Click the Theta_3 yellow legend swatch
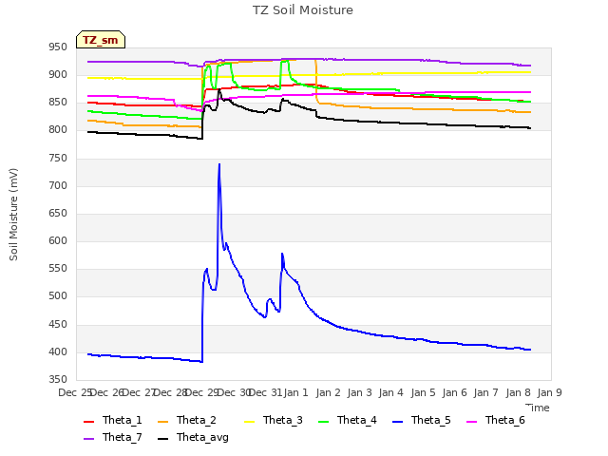 [249, 422]
